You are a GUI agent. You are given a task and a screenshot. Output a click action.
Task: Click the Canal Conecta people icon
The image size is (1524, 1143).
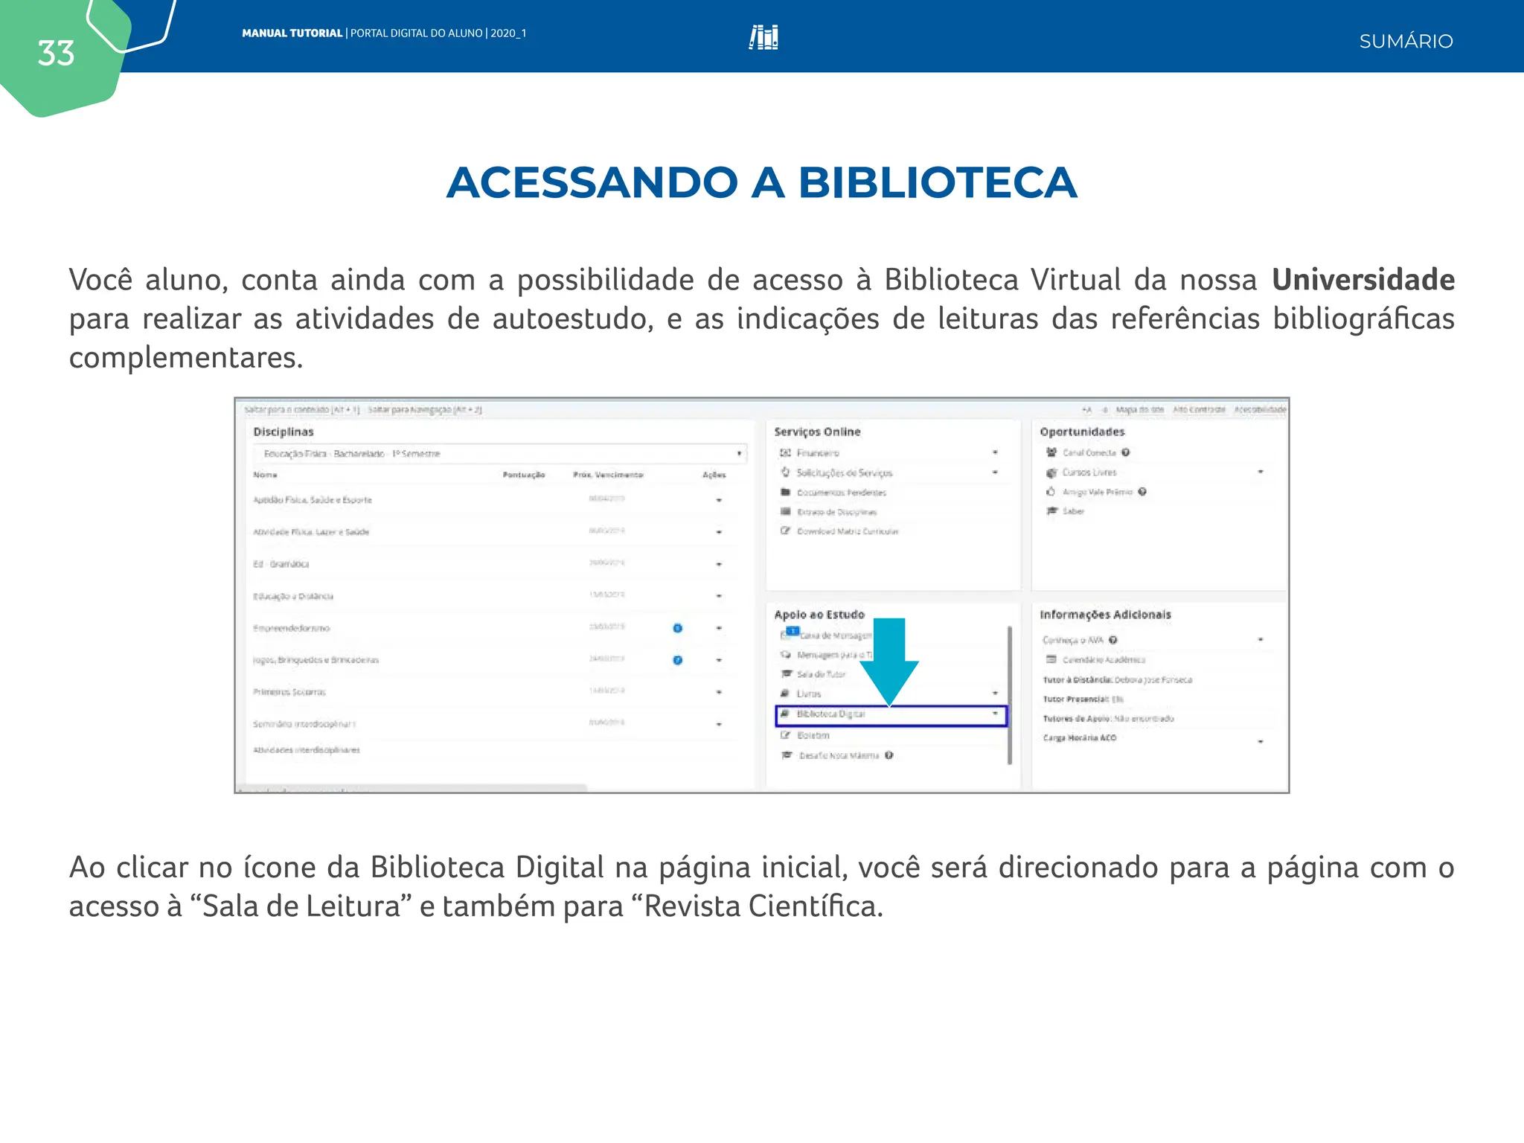pyautogui.click(x=1051, y=452)
